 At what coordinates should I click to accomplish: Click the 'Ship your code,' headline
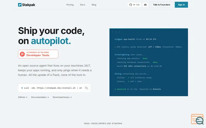(x=51, y=31)
